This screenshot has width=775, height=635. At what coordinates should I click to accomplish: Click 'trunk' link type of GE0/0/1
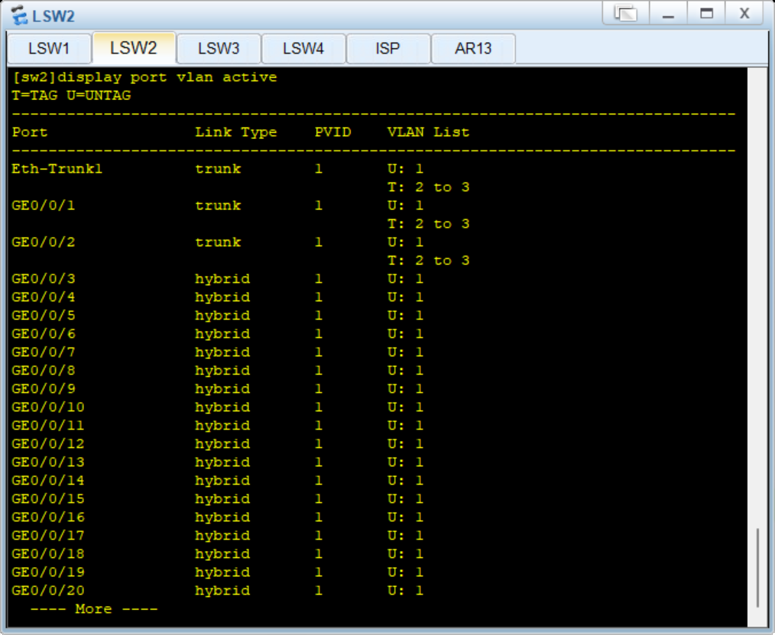(218, 206)
